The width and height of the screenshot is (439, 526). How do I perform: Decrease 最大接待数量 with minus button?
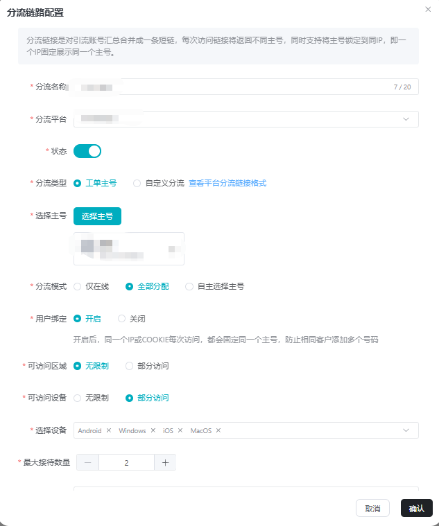[x=87, y=462]
